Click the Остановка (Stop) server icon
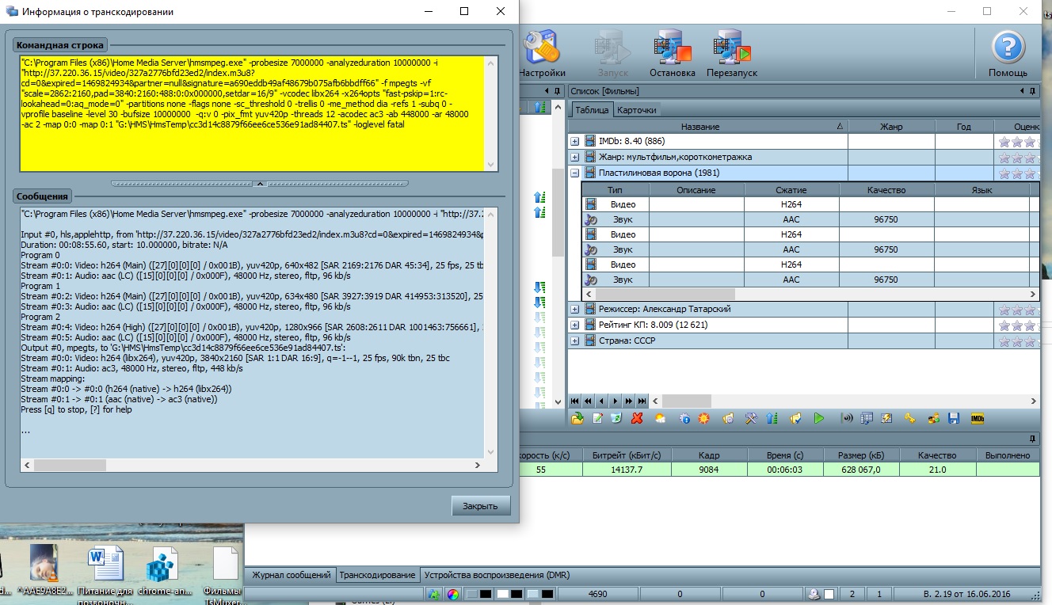The width and height of the screenshot is (1052, 605). point(672,49)
